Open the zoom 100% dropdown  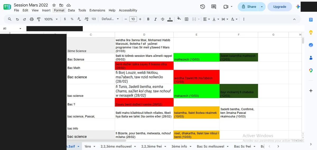tap(51, 19)
